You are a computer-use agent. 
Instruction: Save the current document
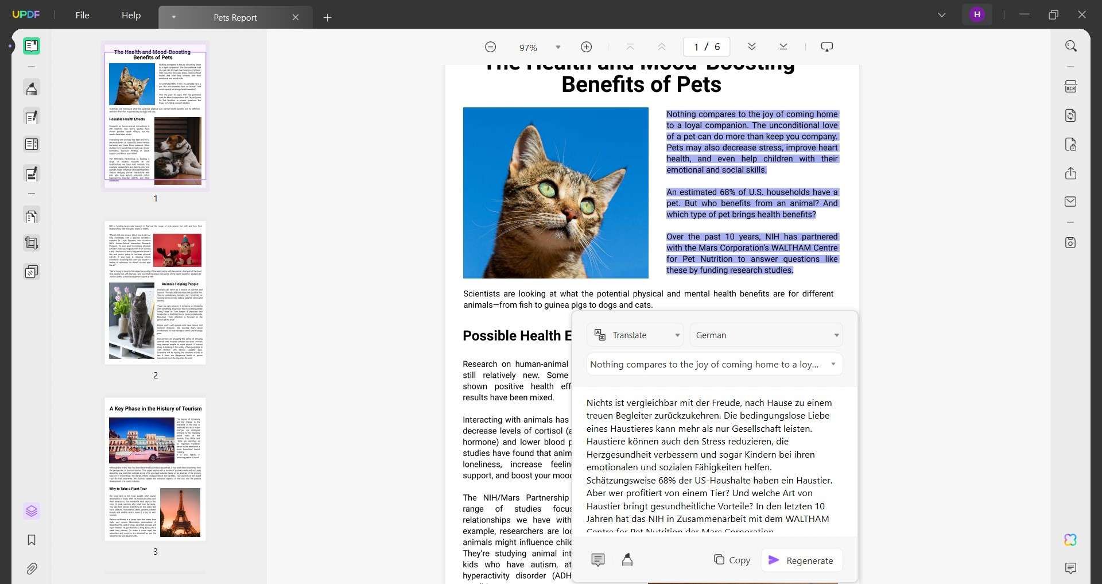pyautogui.click(x=1071, y=241)
